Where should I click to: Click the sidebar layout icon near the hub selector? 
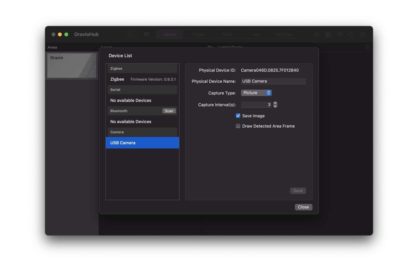point(147,34)
